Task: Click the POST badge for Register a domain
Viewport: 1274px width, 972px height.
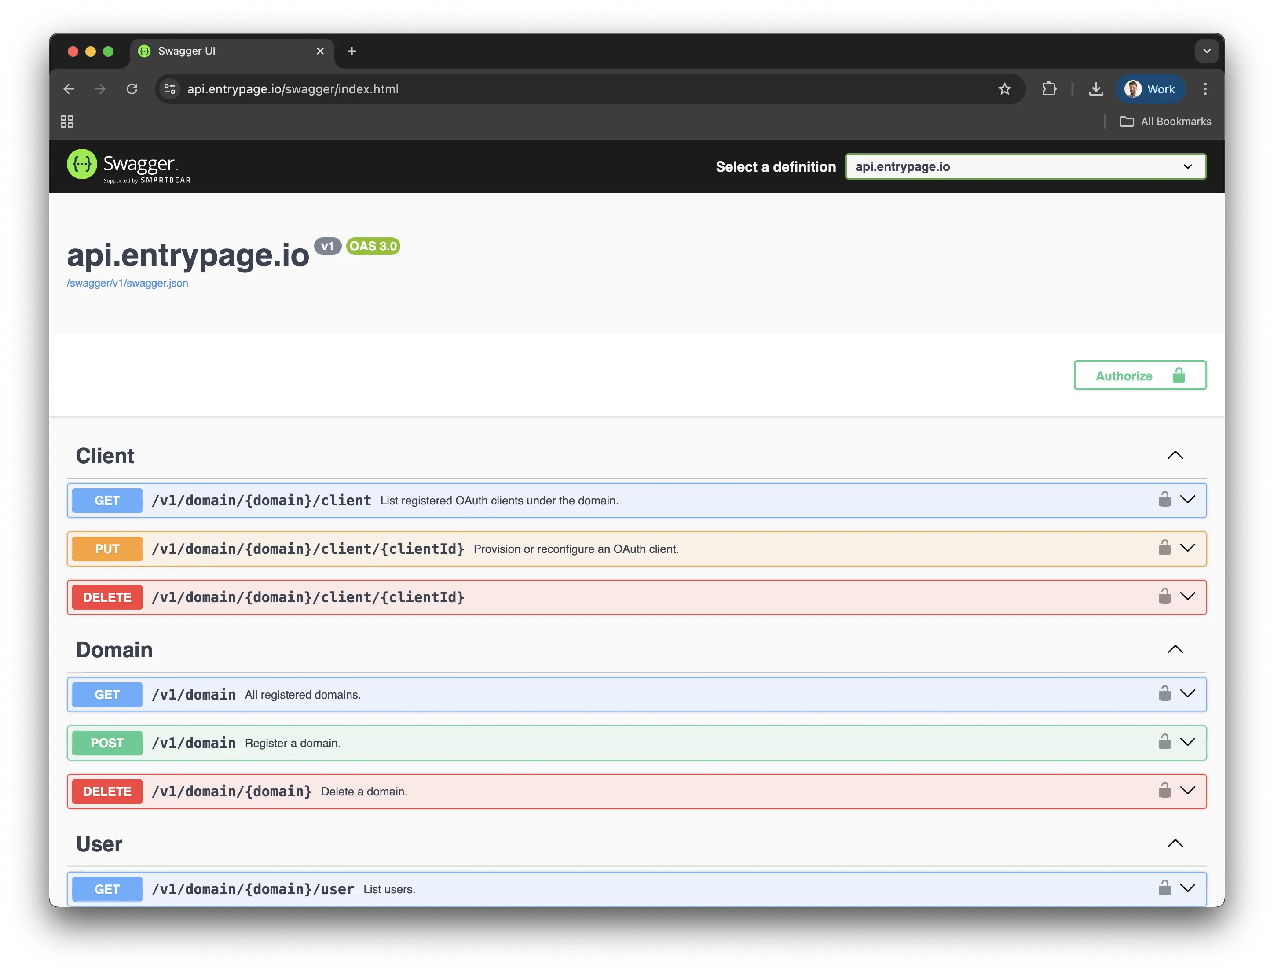Action: [107, 743]
